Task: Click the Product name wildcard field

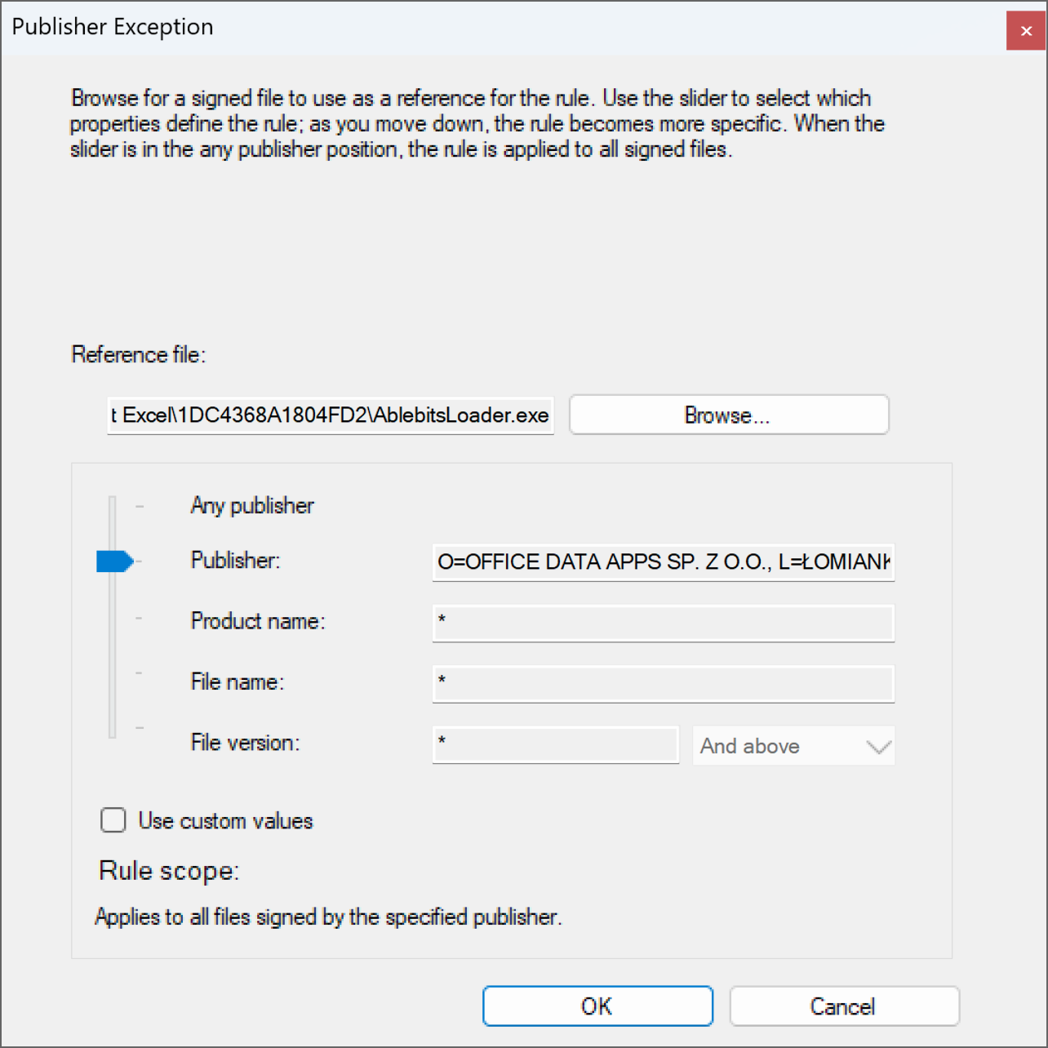Action: [663, 623]
